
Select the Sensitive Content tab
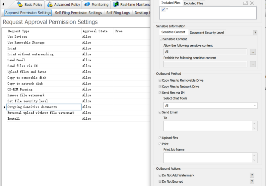tap(173, 32)
